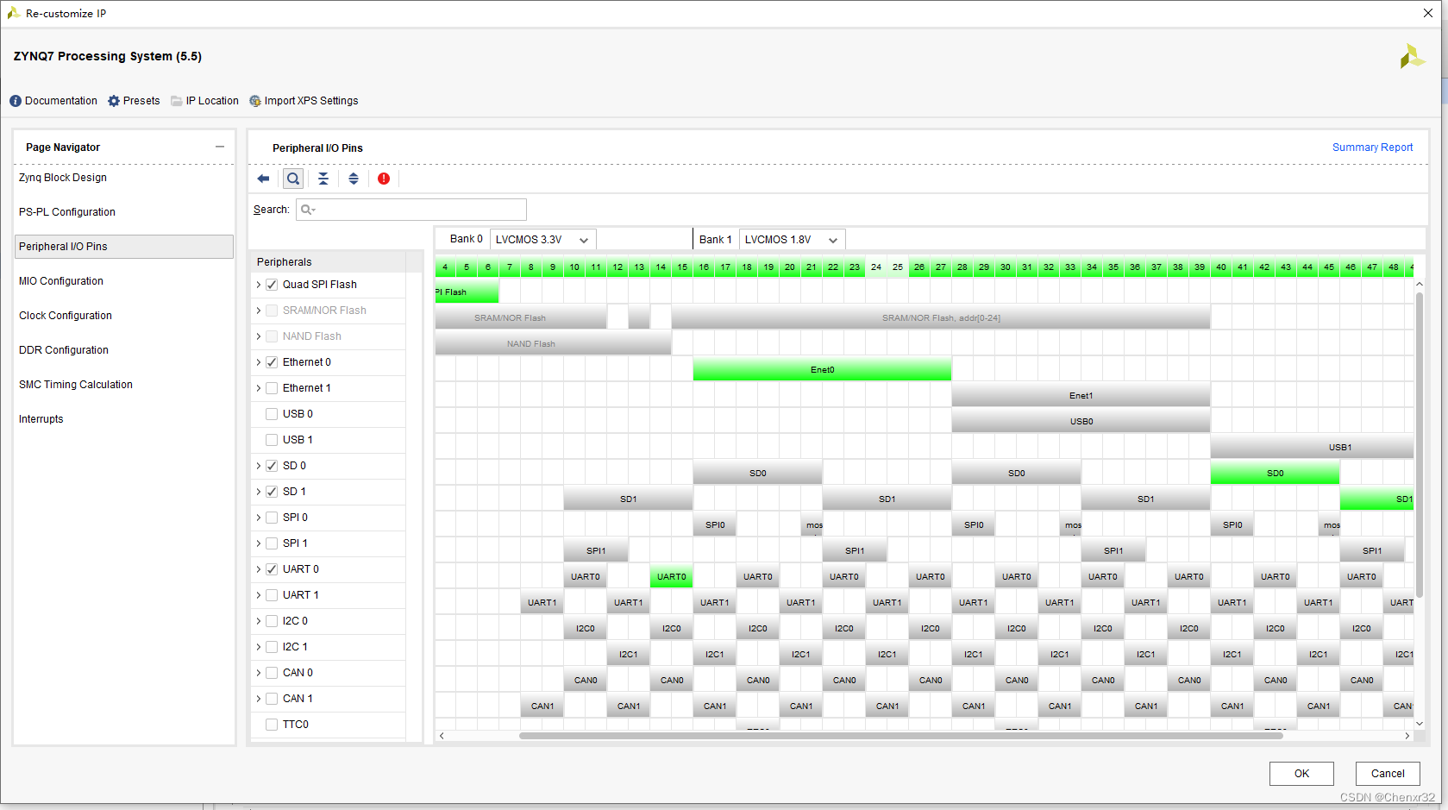This screenshot has height=810, width=1448.
Task: Click the Cancel button
Action: (1388, 774)
